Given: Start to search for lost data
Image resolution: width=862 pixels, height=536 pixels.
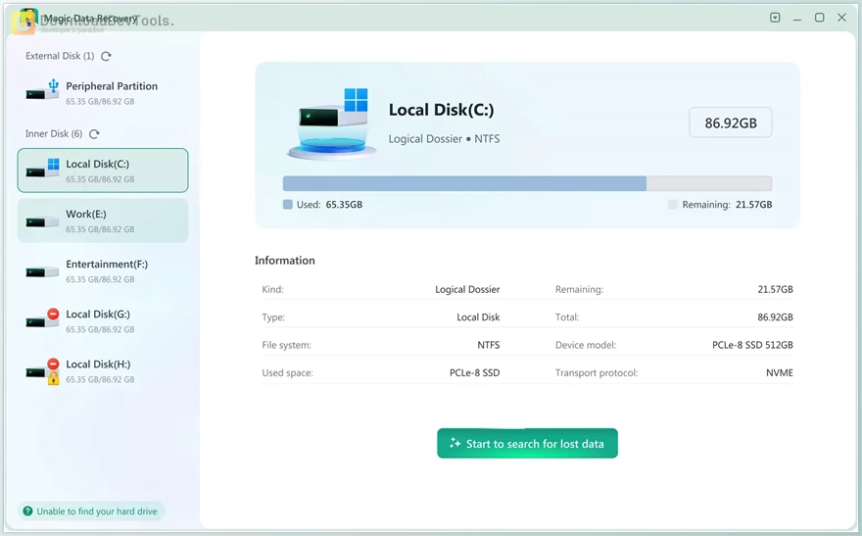Looking at the screenshot, I should pos(527,444).
